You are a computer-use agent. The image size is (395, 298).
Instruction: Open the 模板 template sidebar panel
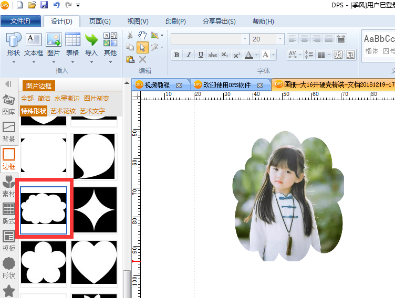(9, 241)
